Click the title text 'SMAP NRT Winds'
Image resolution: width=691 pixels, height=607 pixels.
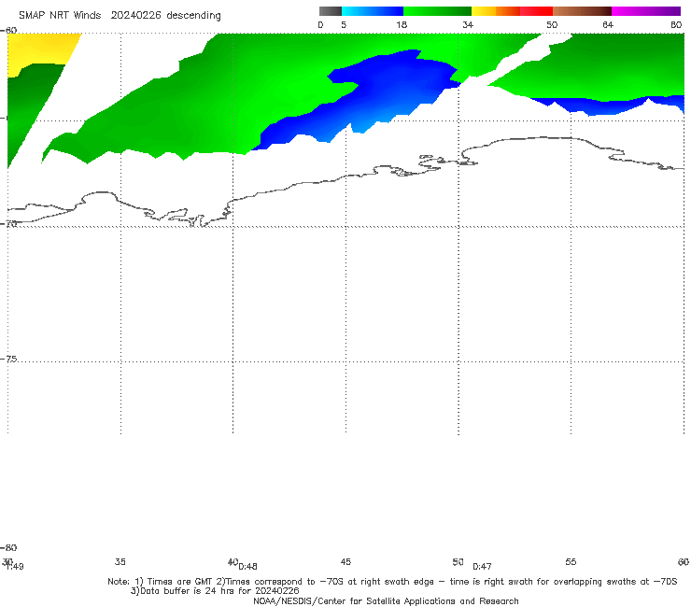(60, 15)
